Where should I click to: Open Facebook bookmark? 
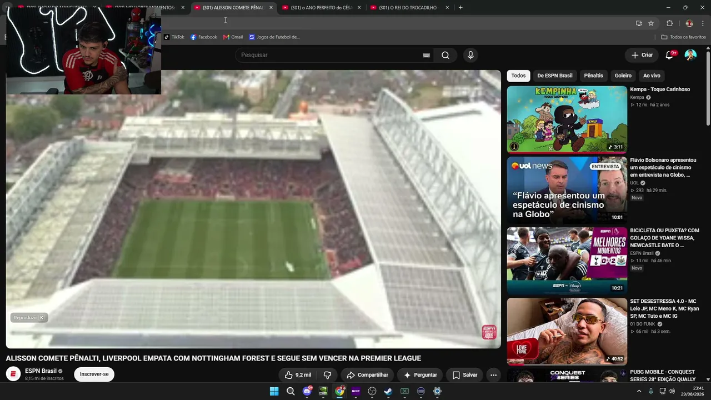click(x=204, y=37)
